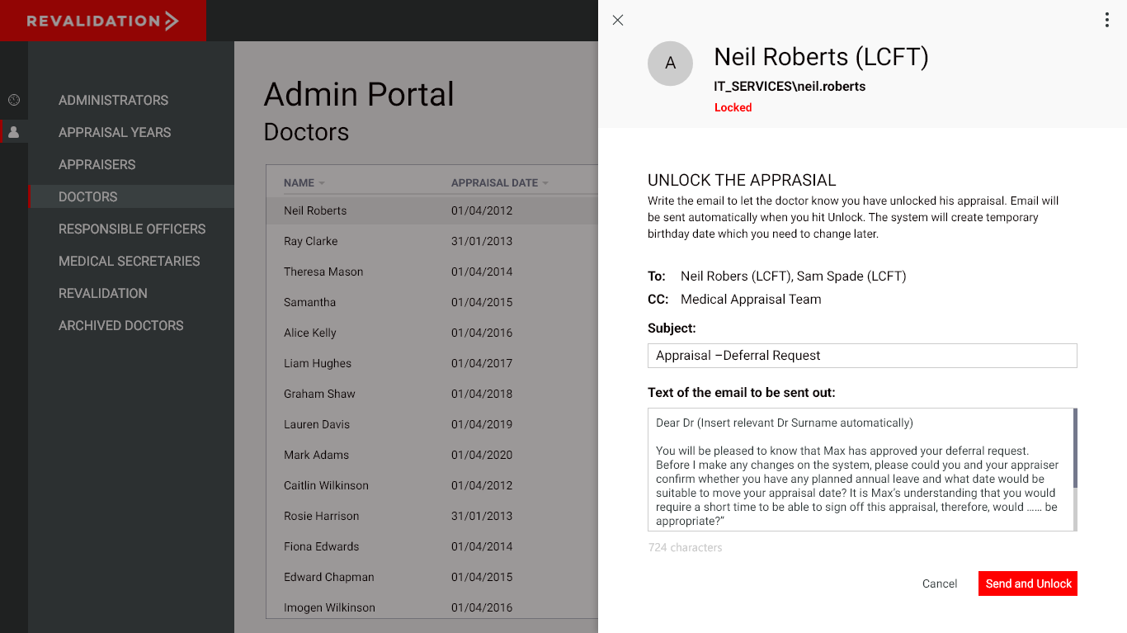Screen dimensions: 1127x633
Task: Select Doctors in the side menu
Action: tap(131, 196)
